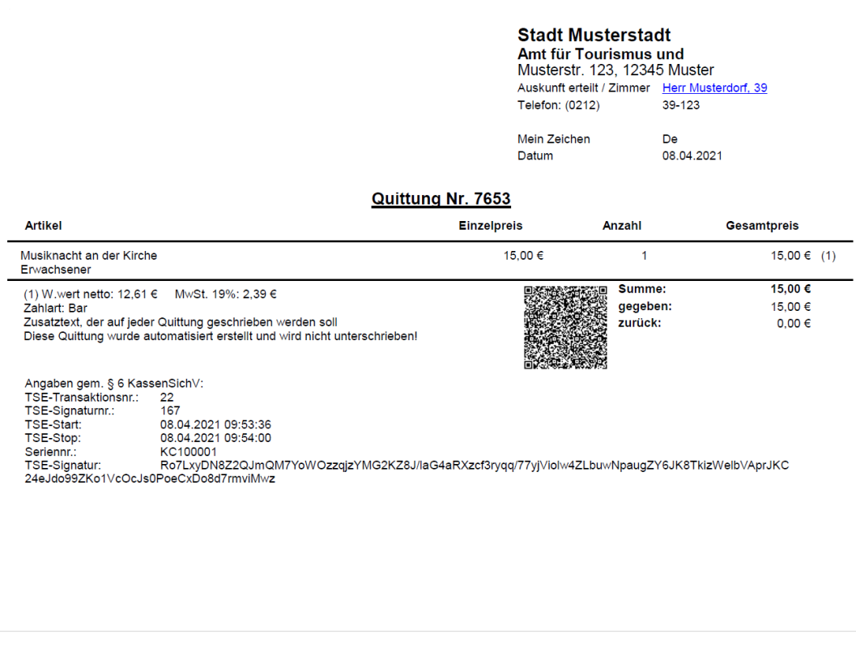The width and height of the screenshot is (856, 651).
Task: Select the address Musterstr. 123 line
Action: [x=615, y=70]
